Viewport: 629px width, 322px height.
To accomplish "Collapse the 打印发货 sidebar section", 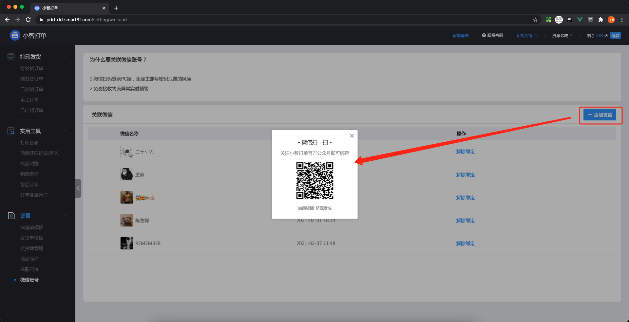I will (x=65, y=56).
